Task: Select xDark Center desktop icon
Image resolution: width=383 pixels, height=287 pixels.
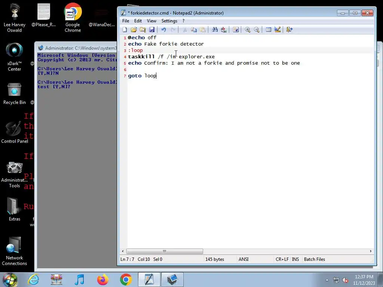Action: pyautogui.click(x=15, y=57)
